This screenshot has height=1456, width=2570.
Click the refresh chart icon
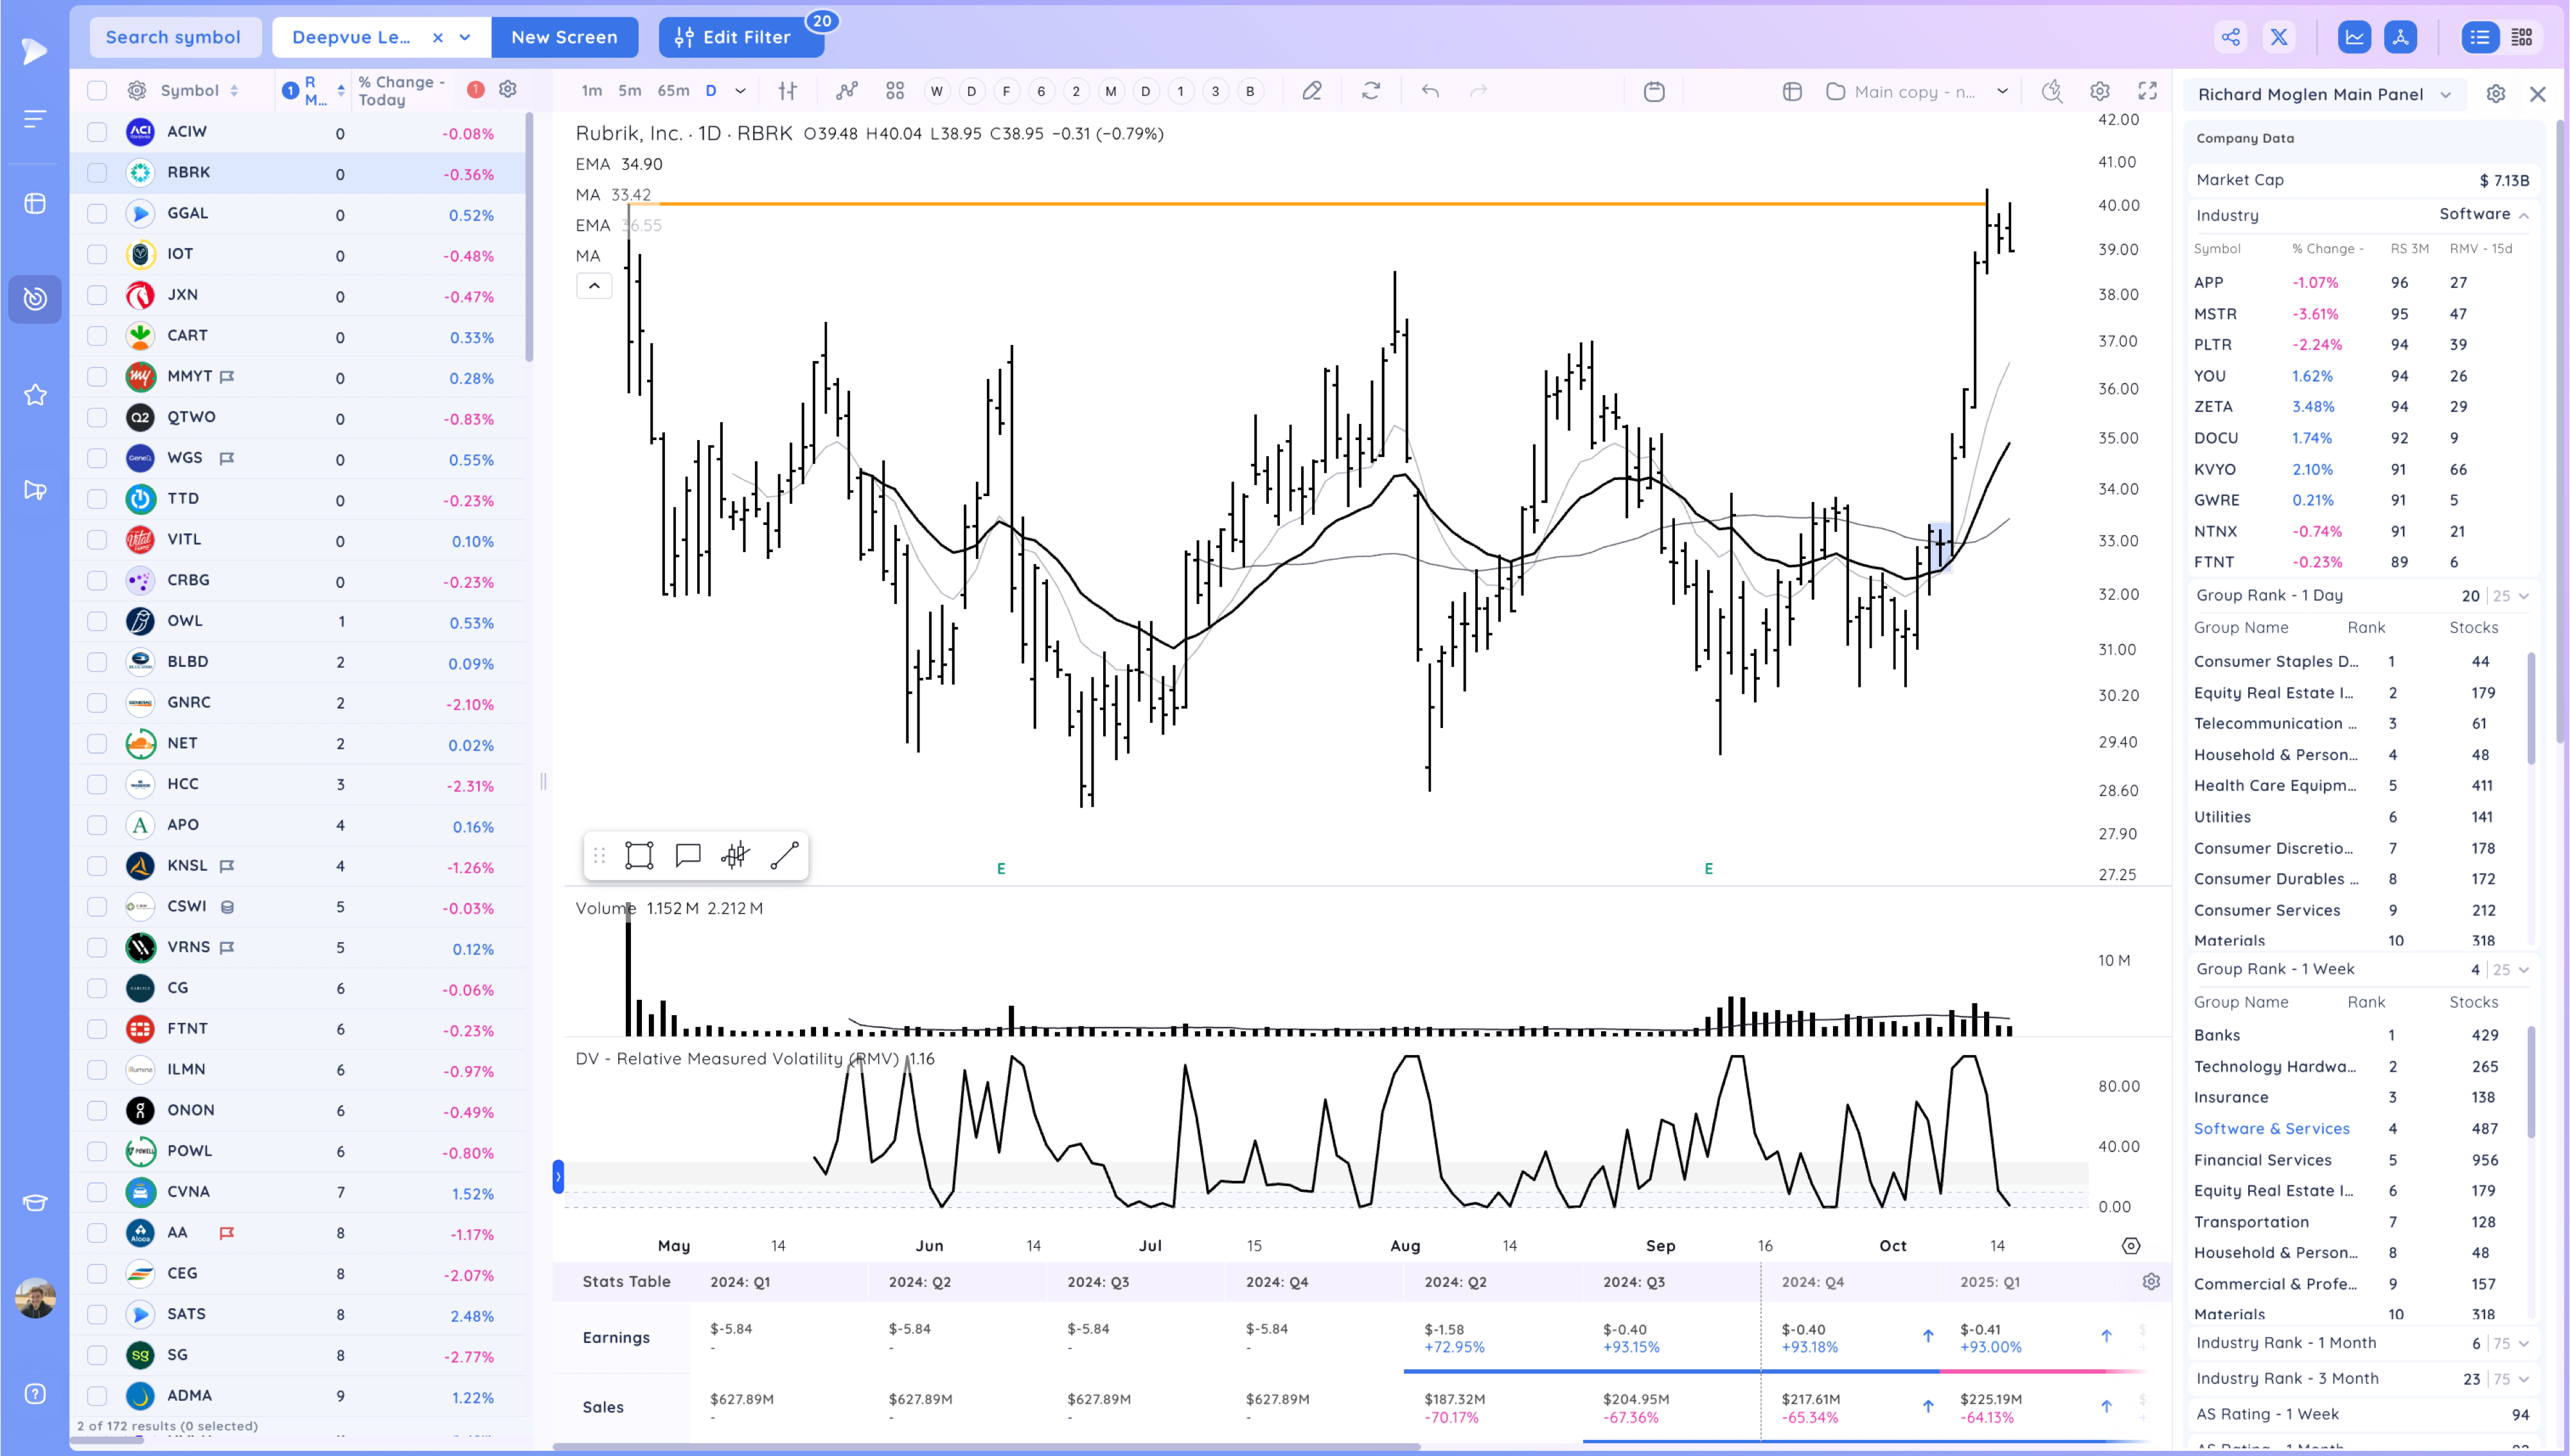(x=1370, y=91)
